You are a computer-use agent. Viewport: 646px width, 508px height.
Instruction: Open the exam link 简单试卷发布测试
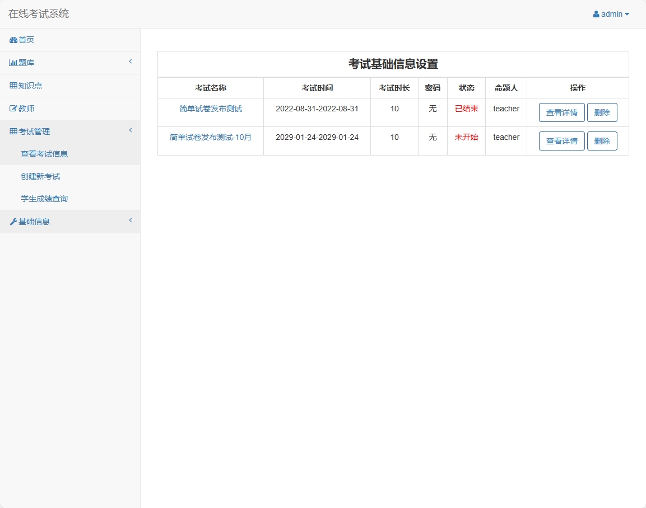[x=210, y=109]
